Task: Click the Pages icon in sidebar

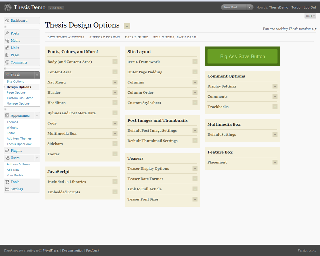Action: pyautogui.click(x=7, y=55)
